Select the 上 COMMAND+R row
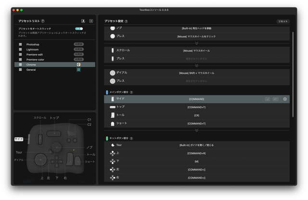Viewport: 308px width, 200px height. (x=197, y=153)
